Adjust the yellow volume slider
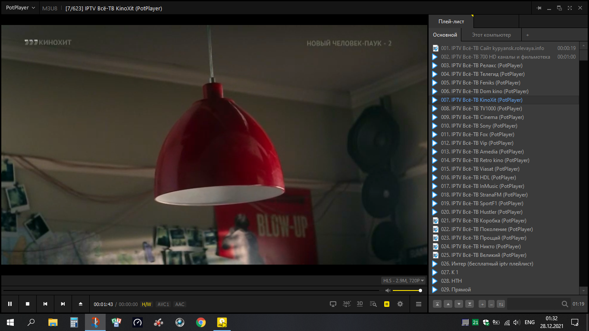Viewport: 589px width, 331px height. [407, 290]
